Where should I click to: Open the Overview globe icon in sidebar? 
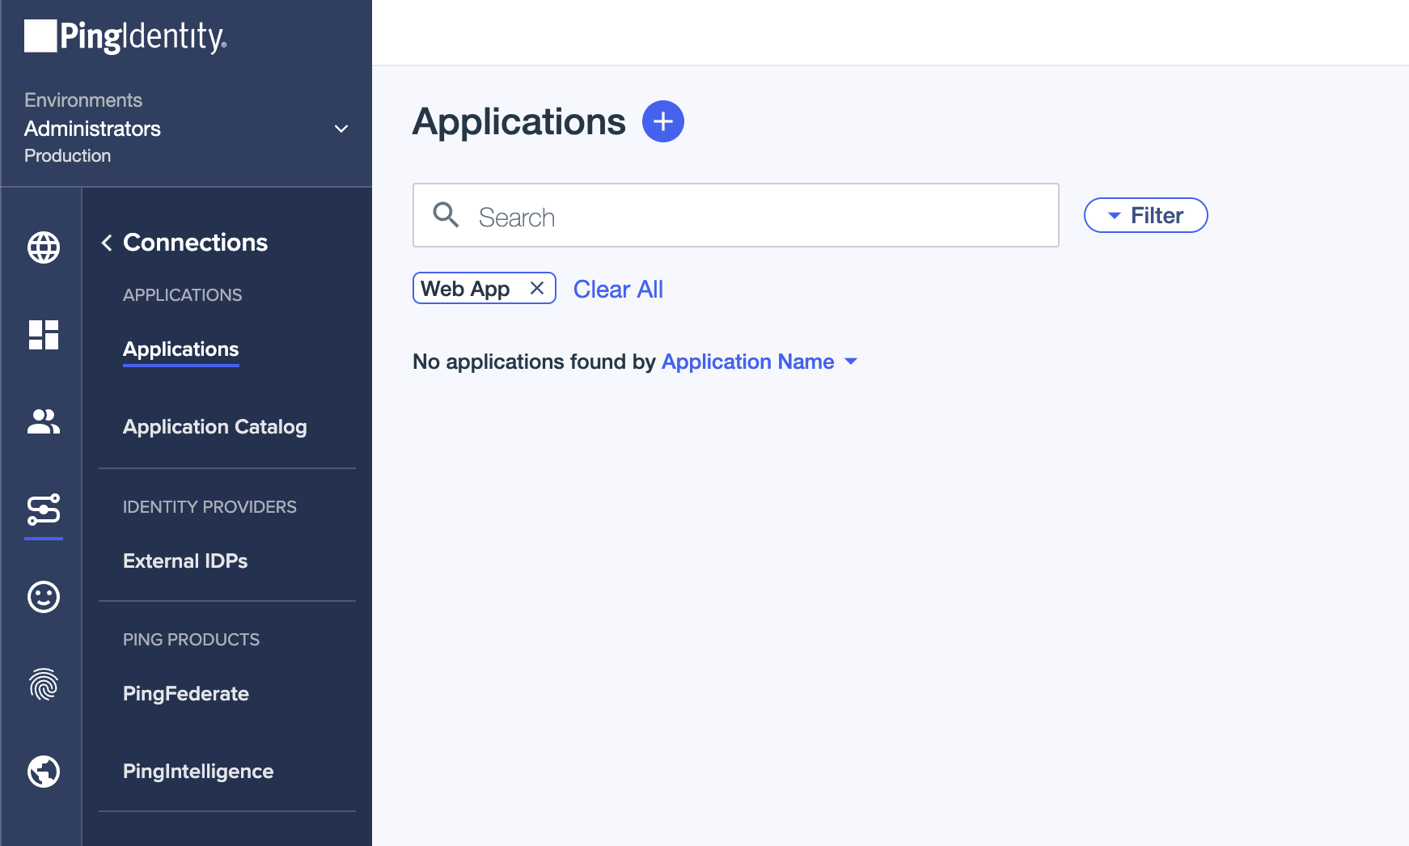(x=43, y=247)
